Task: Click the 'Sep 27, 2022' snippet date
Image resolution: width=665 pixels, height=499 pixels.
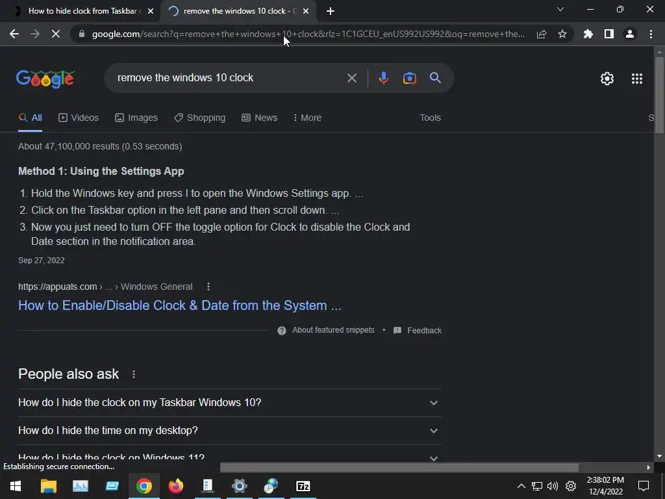Action: 41,261
